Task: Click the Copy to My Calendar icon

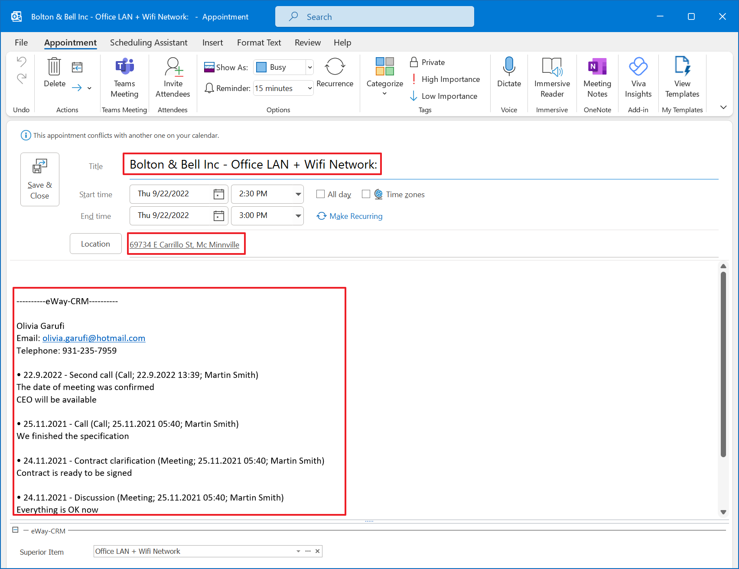Action: pos(77,67)
